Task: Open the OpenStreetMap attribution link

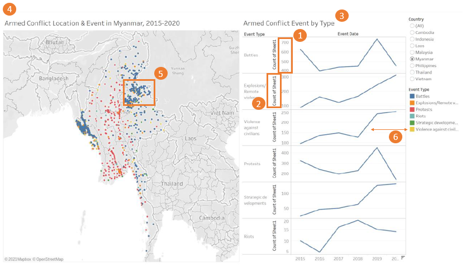Action: coord(48,259)
